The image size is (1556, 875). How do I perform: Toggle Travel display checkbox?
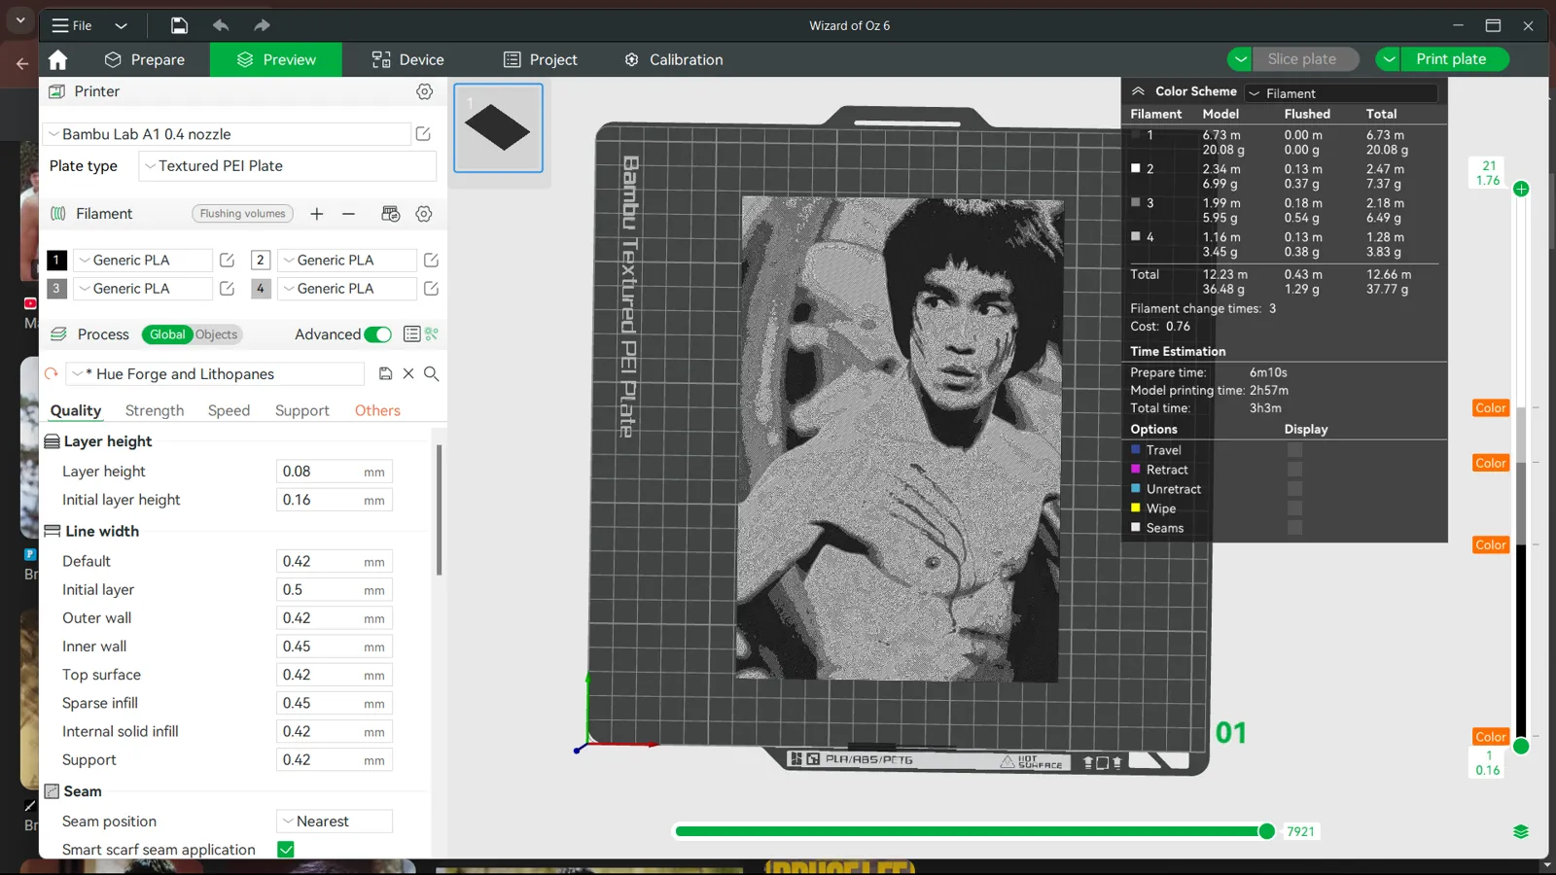pos(1294,450)
